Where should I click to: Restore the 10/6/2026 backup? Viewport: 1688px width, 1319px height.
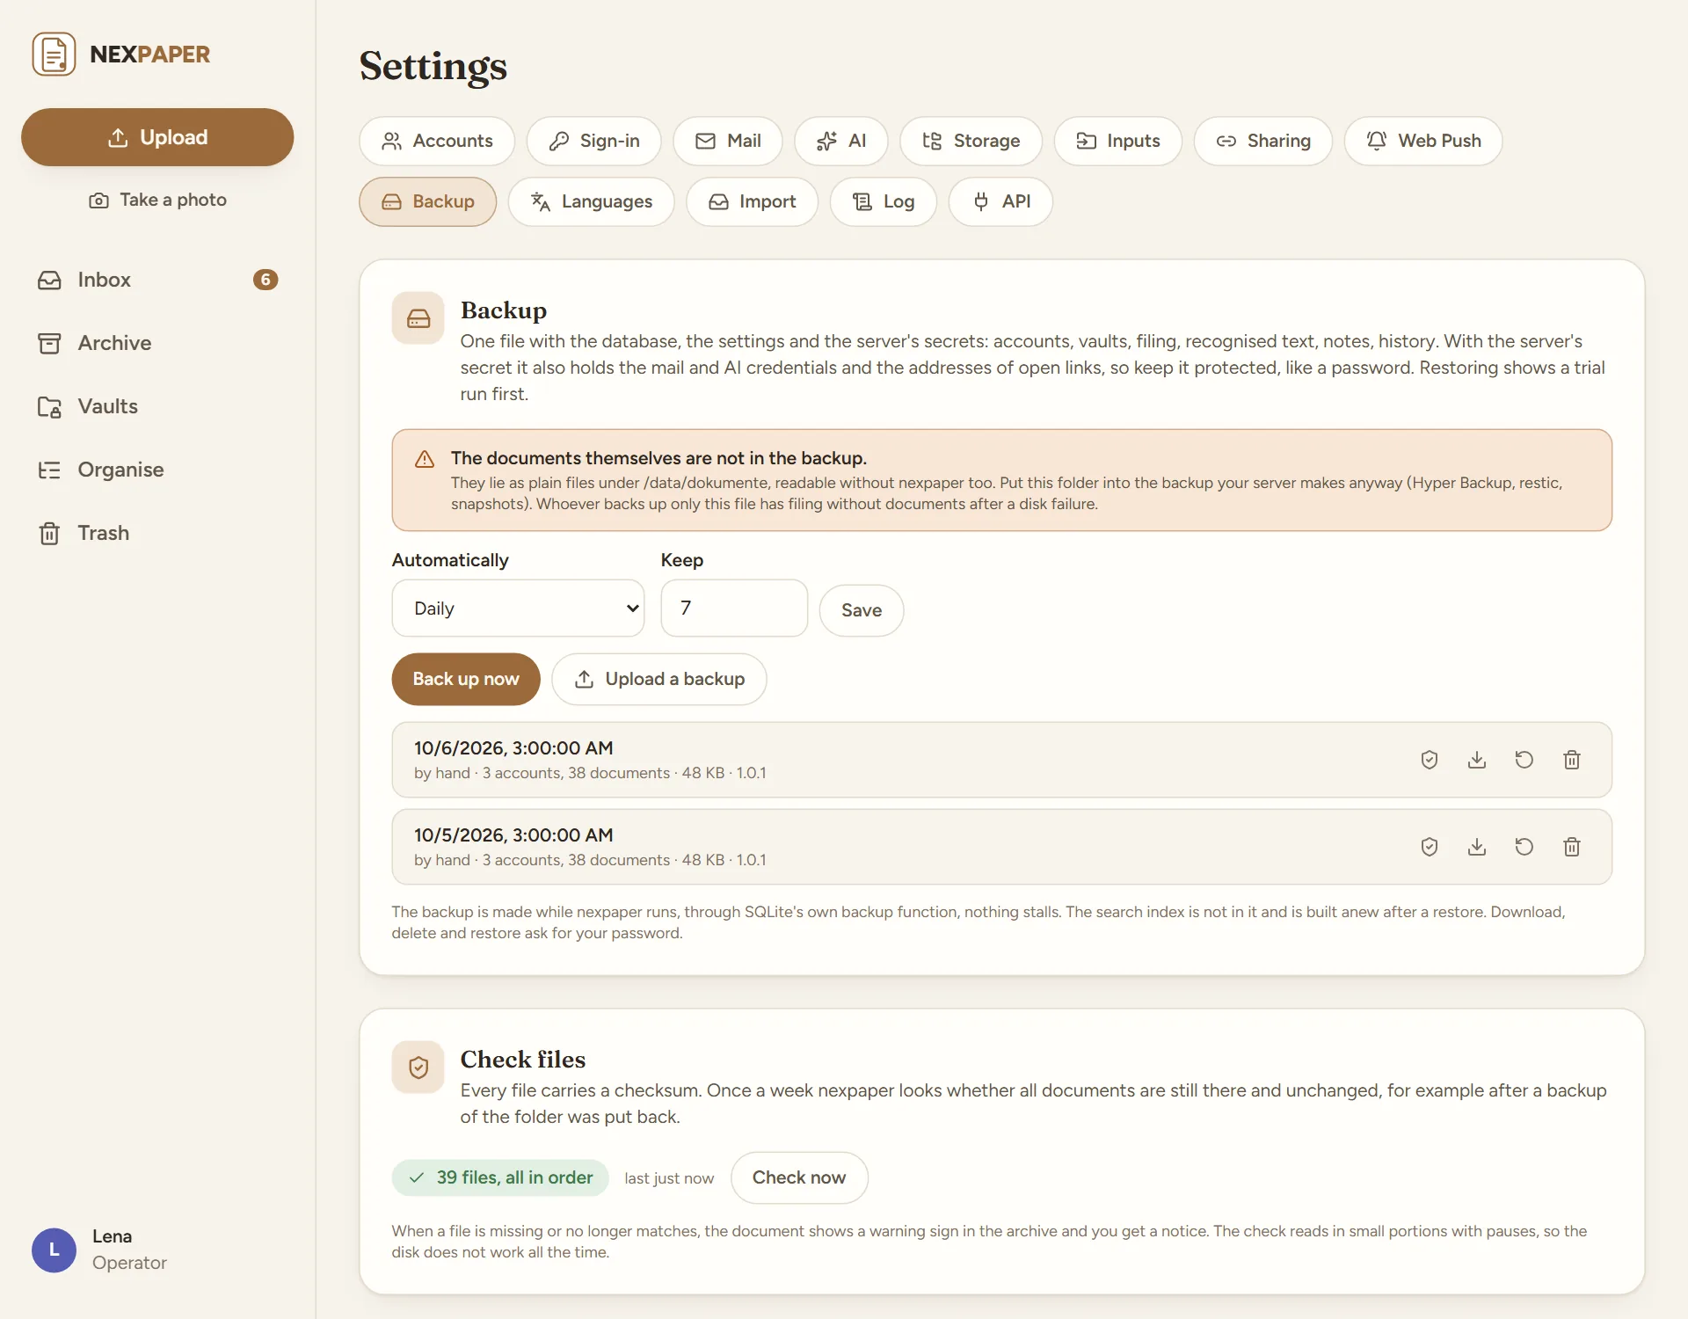coord(1524,760)
